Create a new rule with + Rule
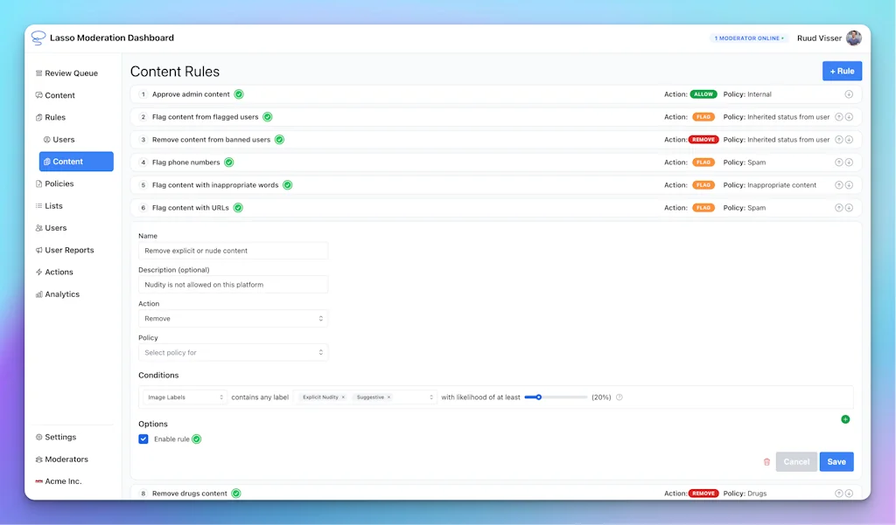This screenshot has width=896, height=525. [841, 71]
